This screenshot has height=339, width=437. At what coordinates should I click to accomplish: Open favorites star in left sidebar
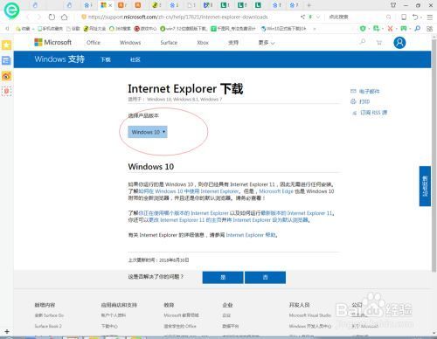coord(6,45)
